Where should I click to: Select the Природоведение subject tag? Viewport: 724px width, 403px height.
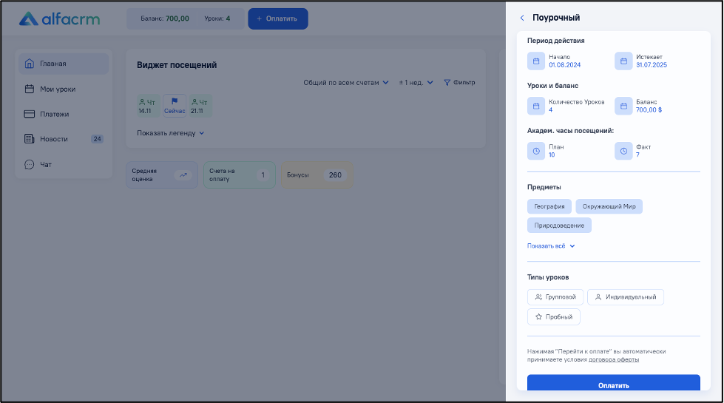click(559, 226)
